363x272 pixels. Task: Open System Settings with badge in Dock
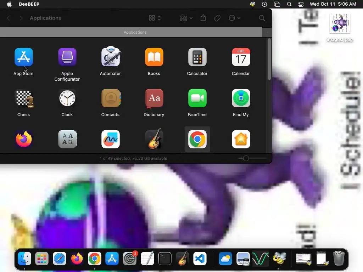(130, 258)
